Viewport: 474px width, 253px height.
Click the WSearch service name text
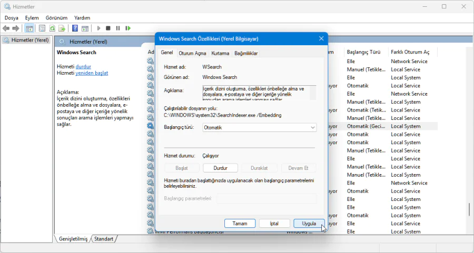(x=212, y=67)
